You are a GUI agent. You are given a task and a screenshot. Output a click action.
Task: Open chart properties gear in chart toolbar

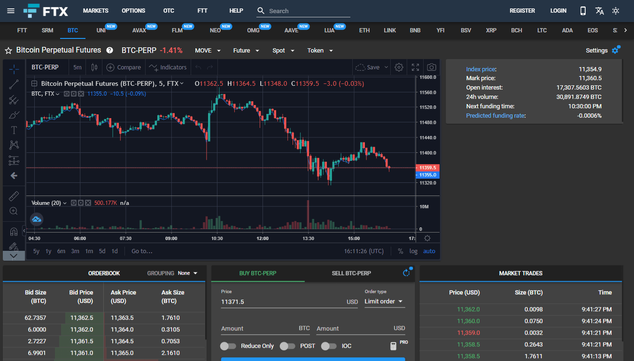tap(399, 67)
